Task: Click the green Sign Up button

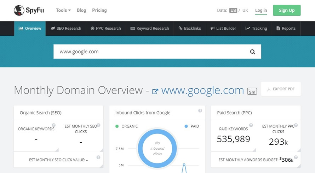Action: 287,11
